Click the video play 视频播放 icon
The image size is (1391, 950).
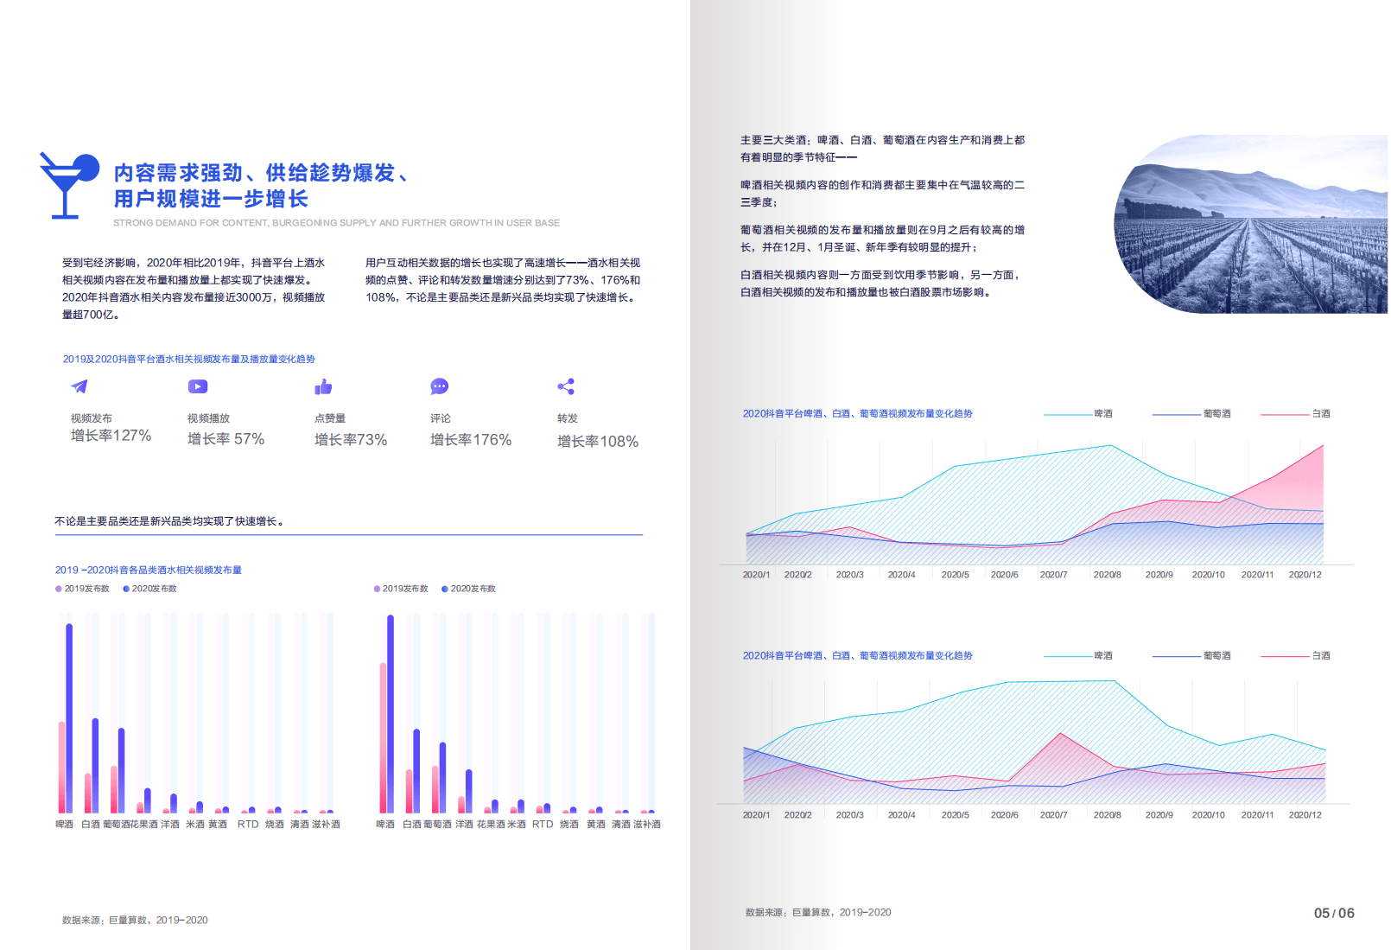tap(197, 387)
